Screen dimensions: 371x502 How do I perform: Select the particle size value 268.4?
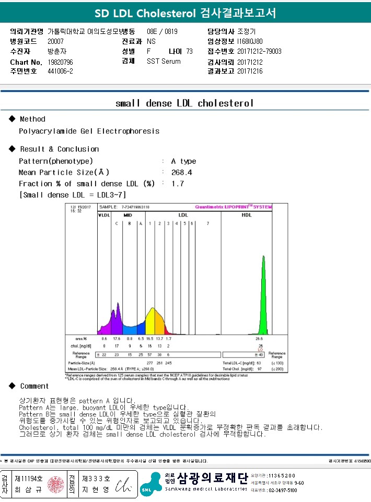click(x=181, y=172)
